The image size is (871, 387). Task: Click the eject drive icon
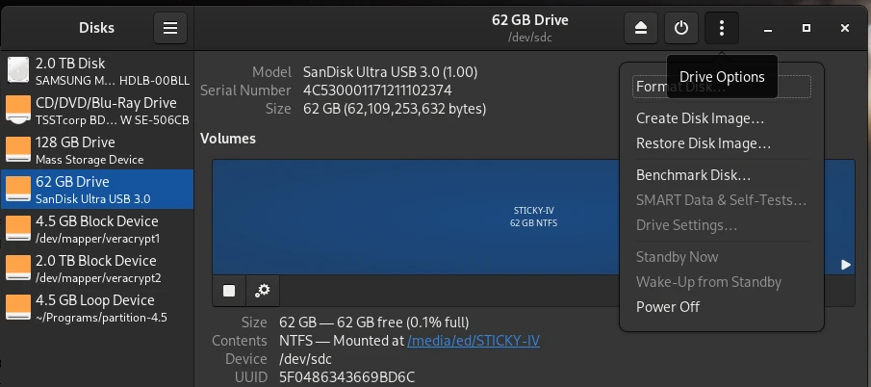641,28
